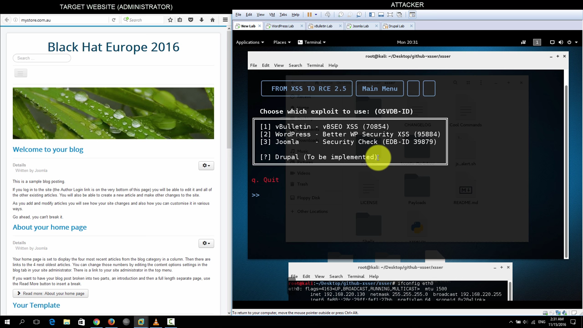Pause the virtual machine in VMware
Screen dimensions: 583x328
point(309,15)
